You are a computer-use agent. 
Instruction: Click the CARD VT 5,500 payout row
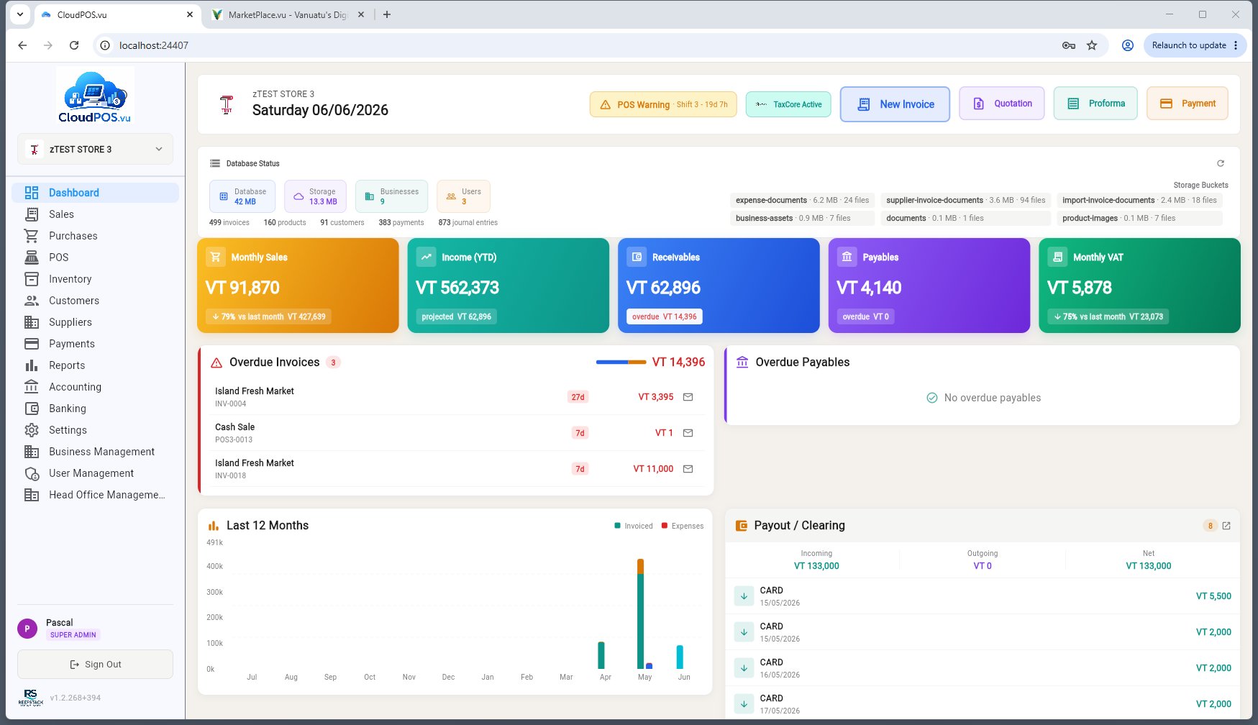[x=983, y=596]
